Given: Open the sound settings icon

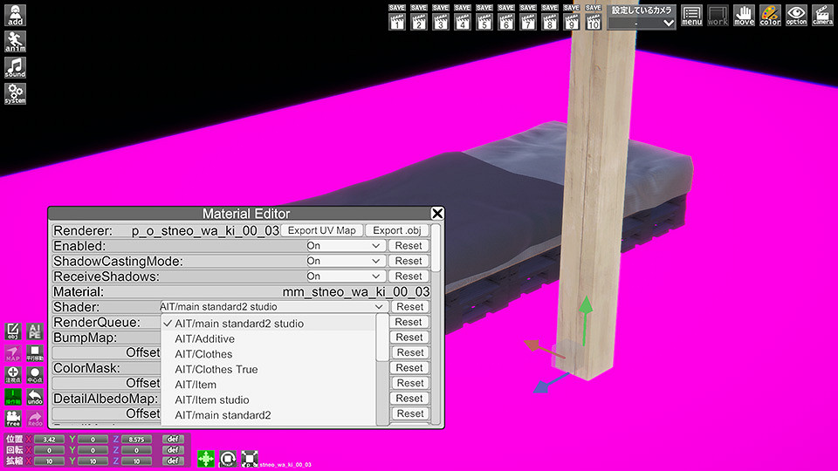Looking at the screenshot, I should coord(15,67).
